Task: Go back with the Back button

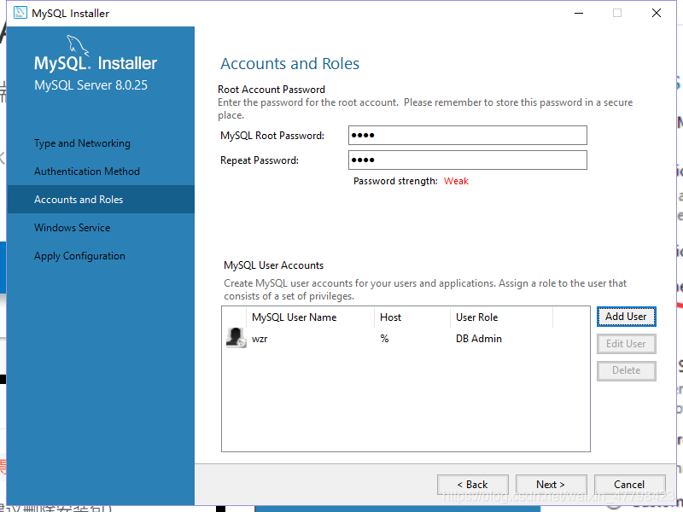Action: (x=473, y=485)
